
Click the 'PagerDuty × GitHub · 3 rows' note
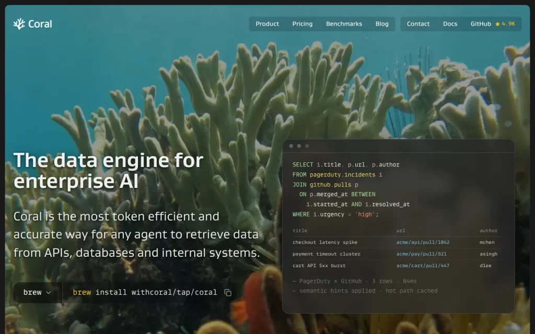click(x=355, y=281)
